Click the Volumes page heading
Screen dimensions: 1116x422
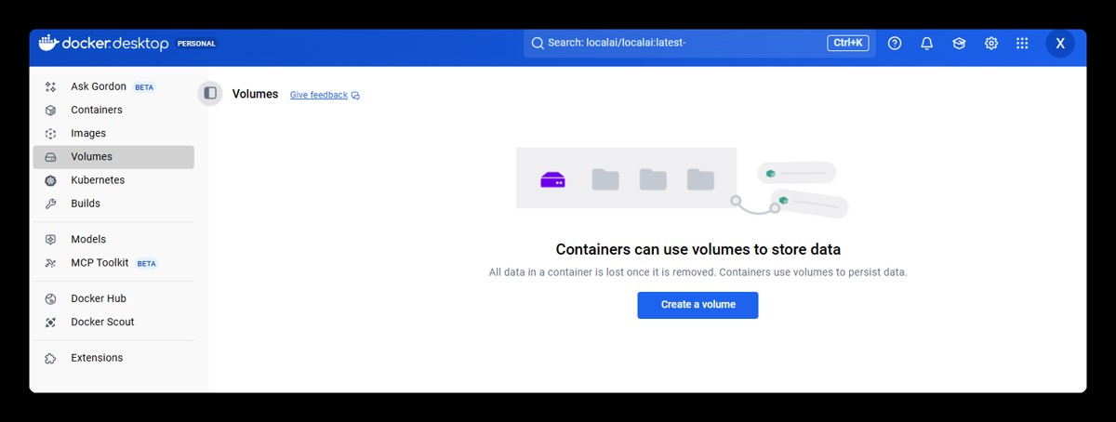255,94
